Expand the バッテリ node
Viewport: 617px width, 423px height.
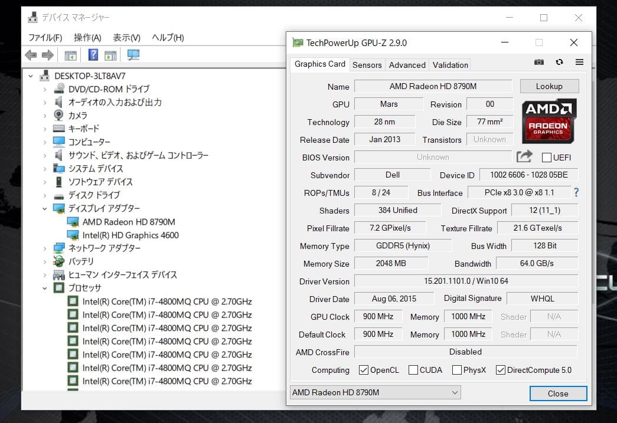pos(45,261)
